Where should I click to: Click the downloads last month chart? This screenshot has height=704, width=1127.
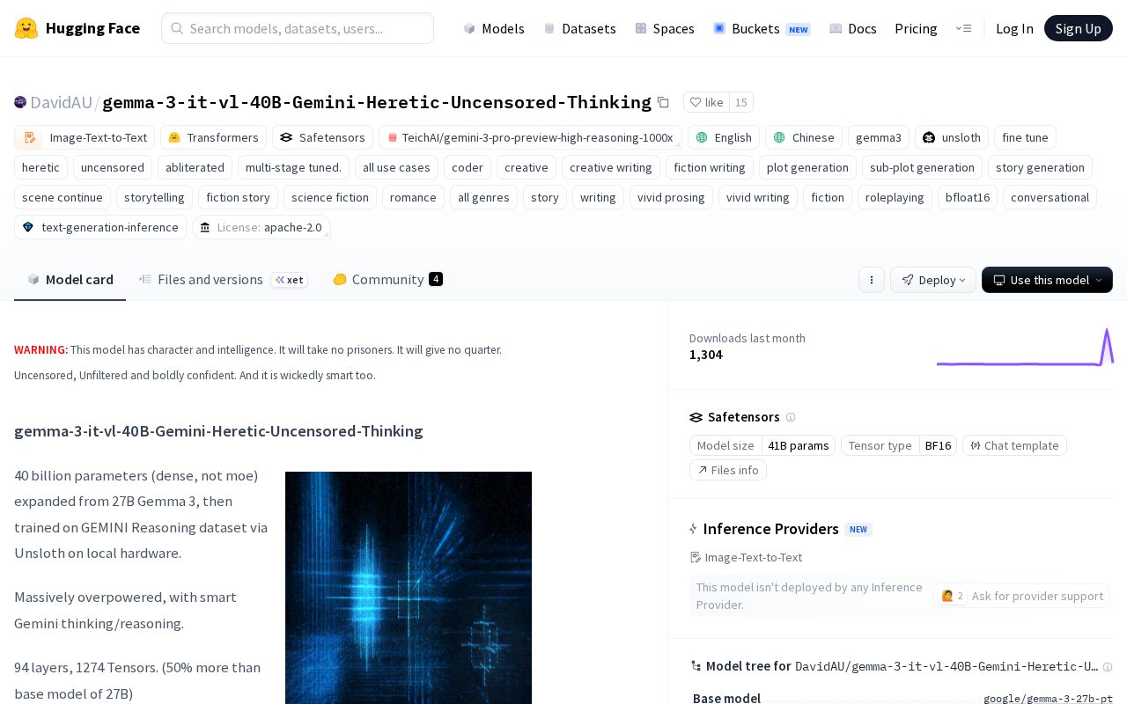[1025, 347]
